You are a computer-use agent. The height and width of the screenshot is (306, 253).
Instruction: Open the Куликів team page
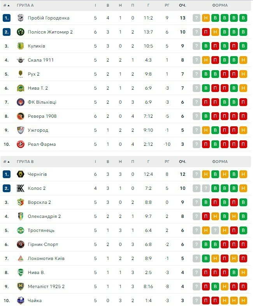coord(37,46)
